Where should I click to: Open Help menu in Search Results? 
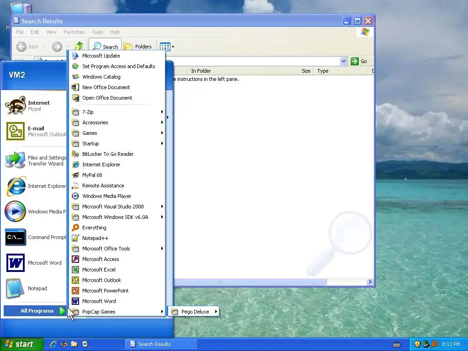115,32
